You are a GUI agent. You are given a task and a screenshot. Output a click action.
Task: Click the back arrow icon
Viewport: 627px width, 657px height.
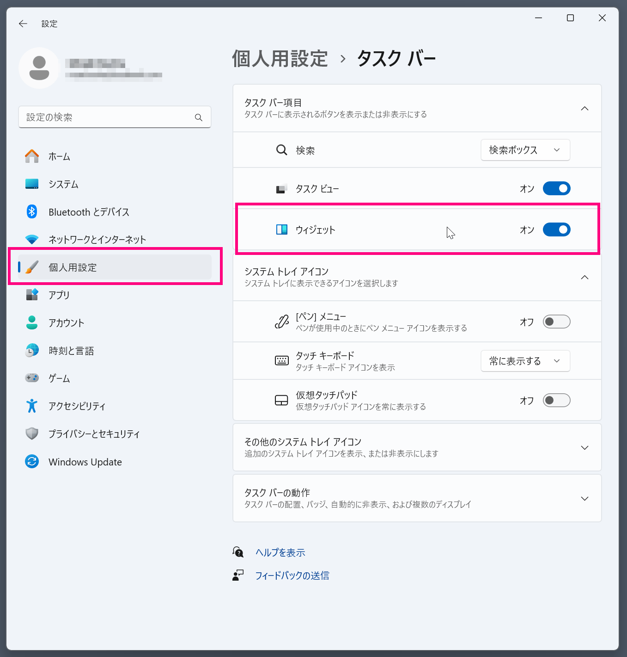pyautogui.click(x=23, y=24)
